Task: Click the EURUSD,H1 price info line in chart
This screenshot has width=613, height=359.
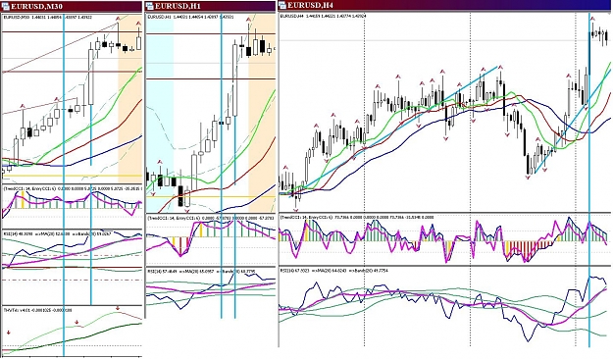Action: 190,18
